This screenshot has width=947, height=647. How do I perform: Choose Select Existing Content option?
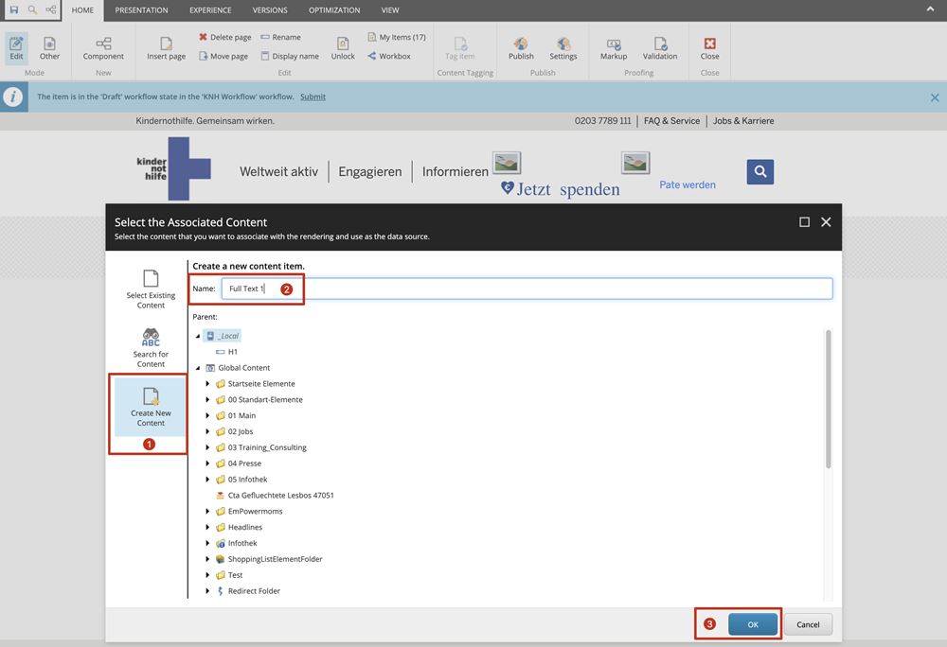151,289
